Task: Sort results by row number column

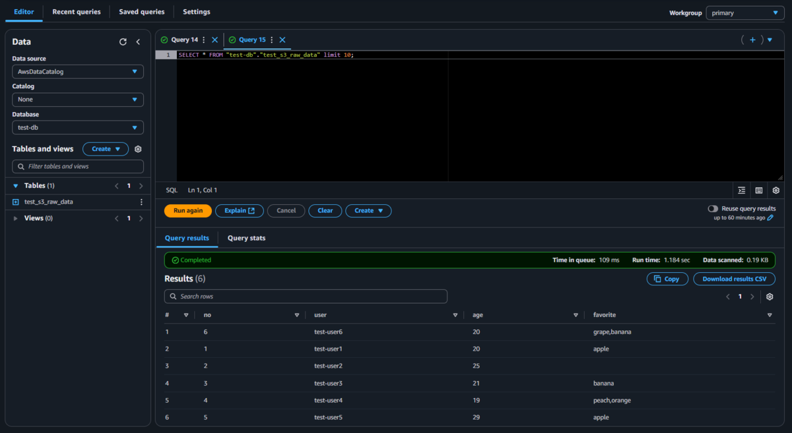Action: click(x=186, y=315)
